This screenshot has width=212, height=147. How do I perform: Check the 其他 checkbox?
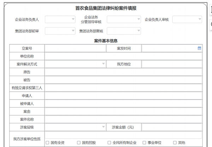[175, 142]
